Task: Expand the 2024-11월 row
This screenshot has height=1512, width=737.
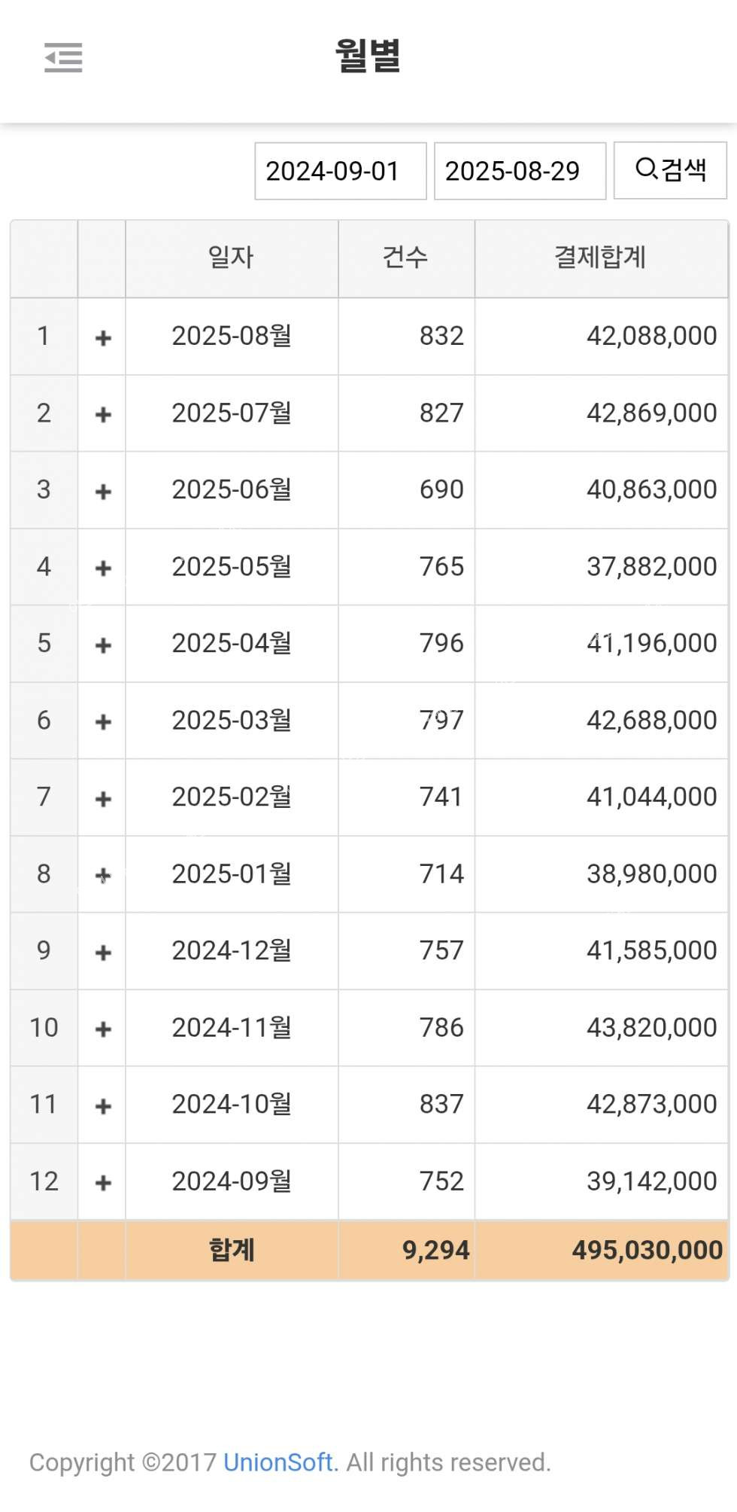Action: coord(103,1029)
